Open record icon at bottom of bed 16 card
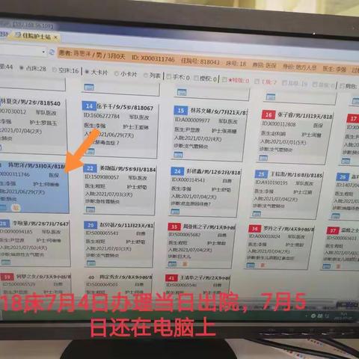 [263, 158]
